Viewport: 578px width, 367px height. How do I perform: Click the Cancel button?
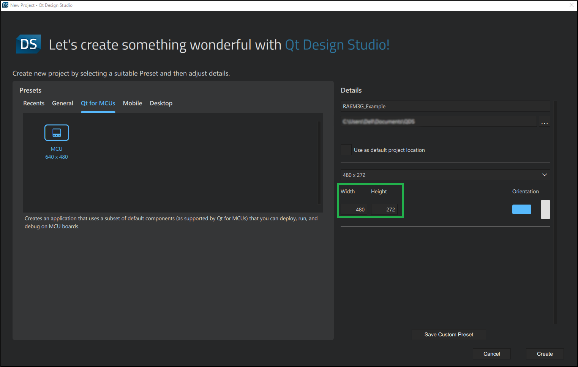pyautogui.click(x=491, y=354)
